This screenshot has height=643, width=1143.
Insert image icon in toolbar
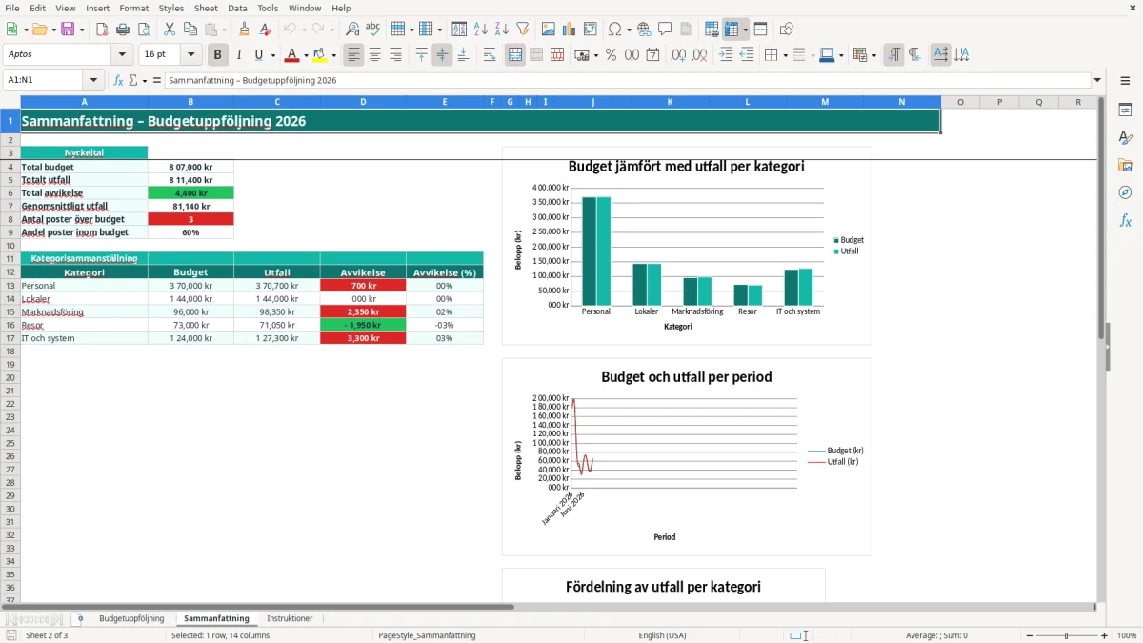[x=550, y=30]
